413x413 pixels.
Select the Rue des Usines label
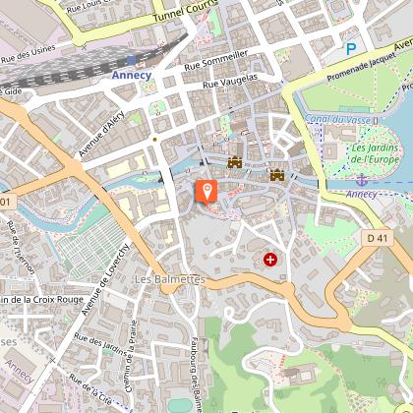(x=29, y=54)
